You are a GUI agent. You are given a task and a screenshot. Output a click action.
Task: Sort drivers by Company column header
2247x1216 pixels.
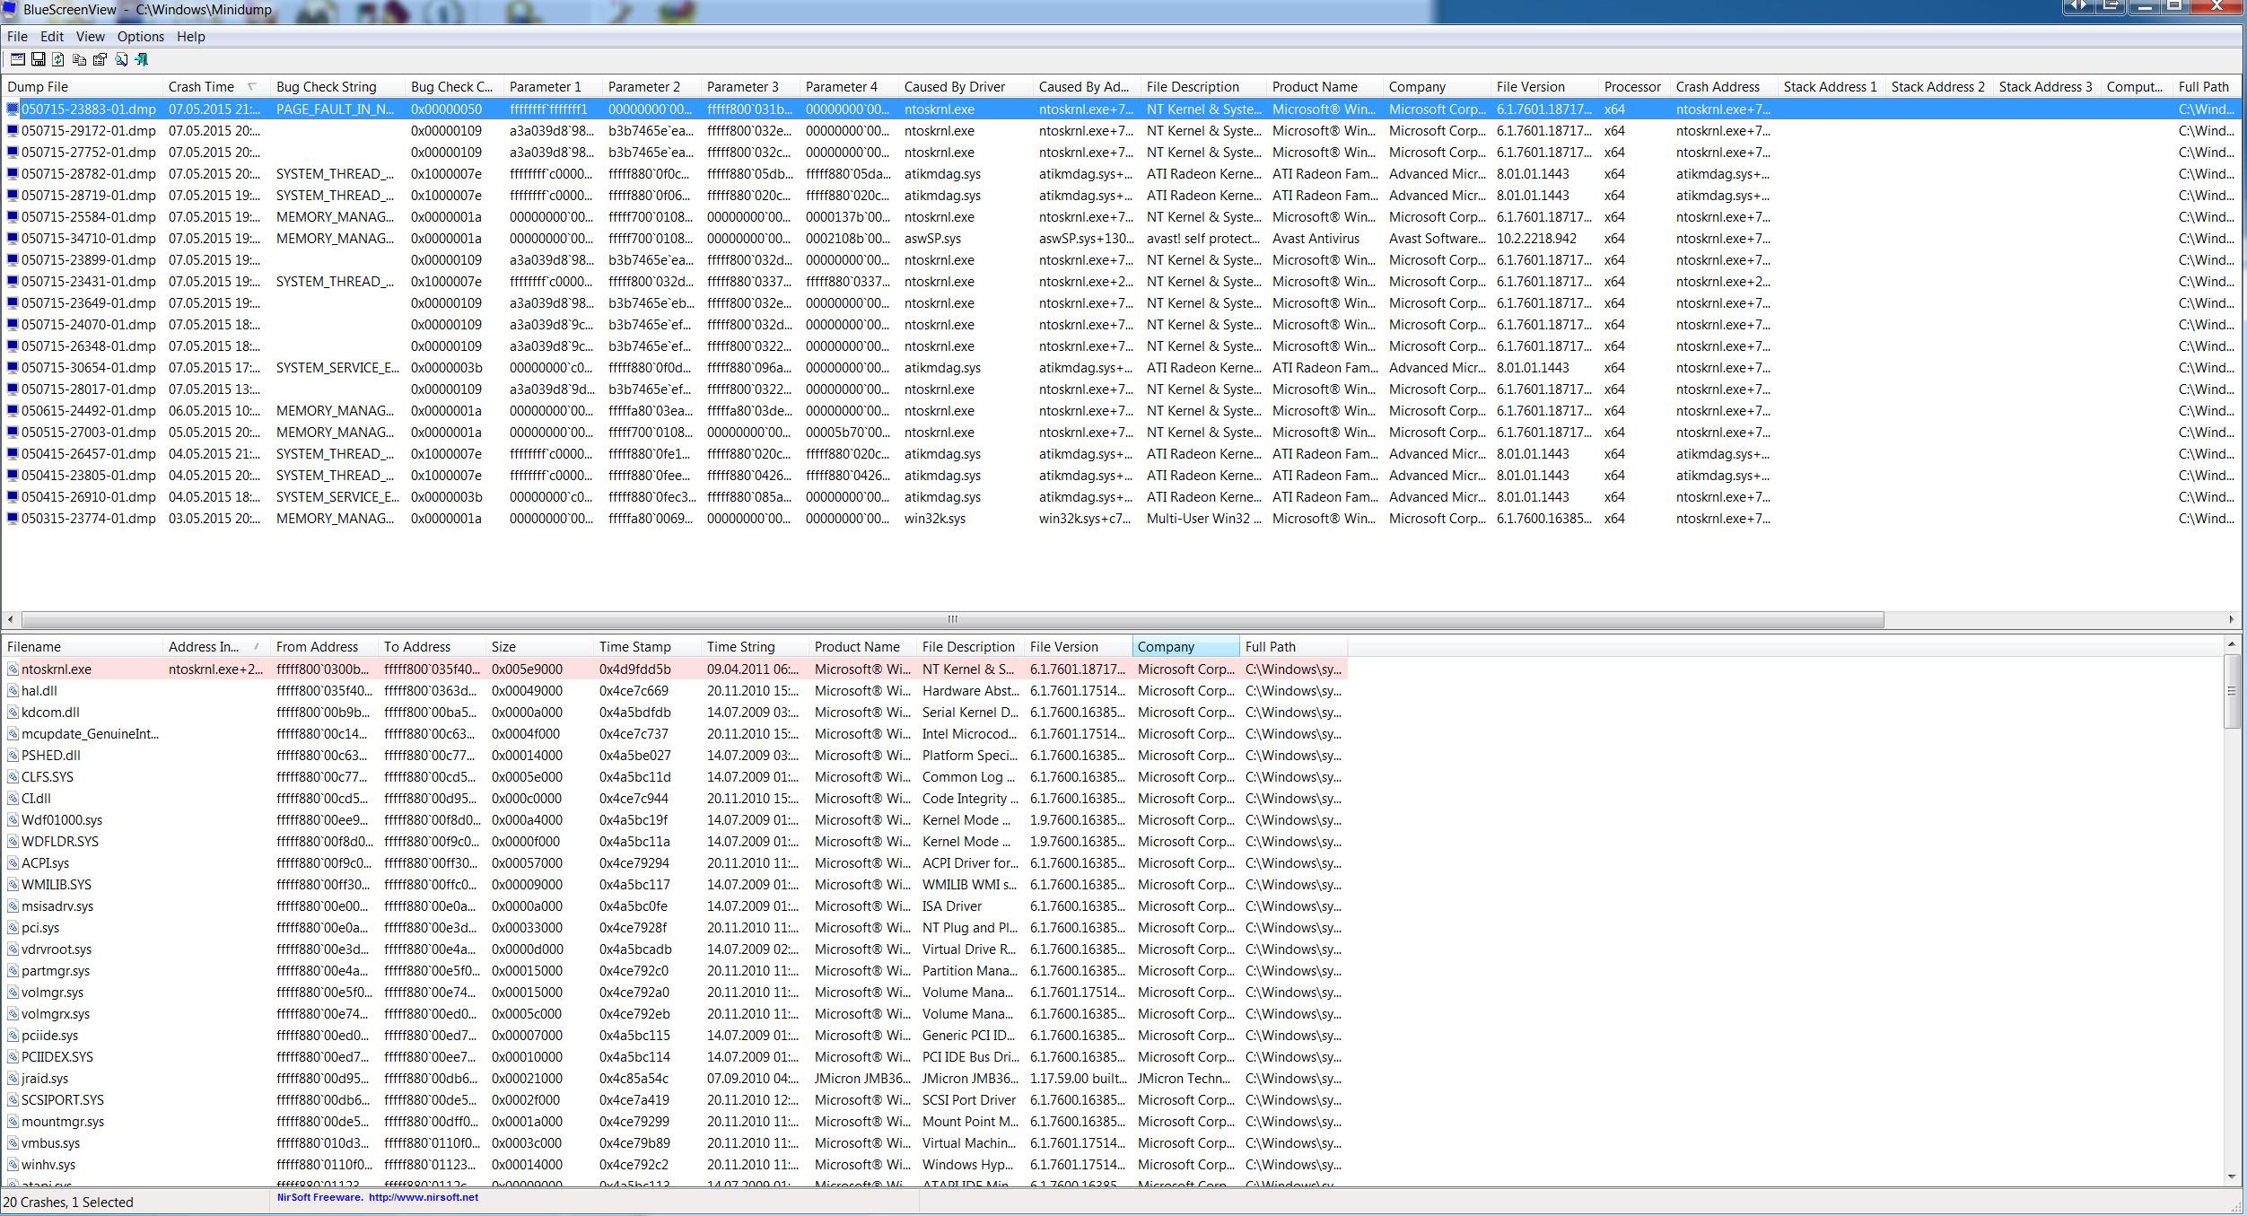[1167, 647]
